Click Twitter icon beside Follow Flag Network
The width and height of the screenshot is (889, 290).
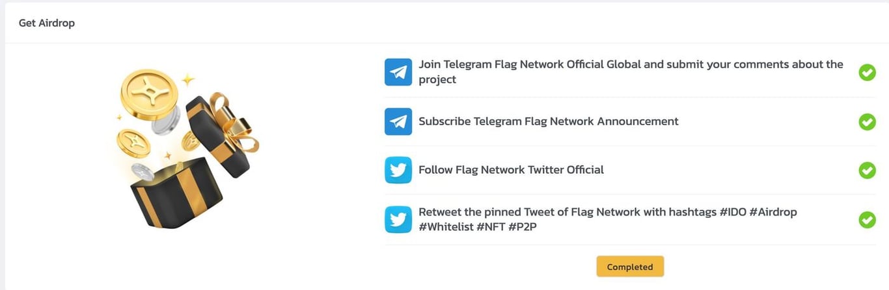(398, 170)
